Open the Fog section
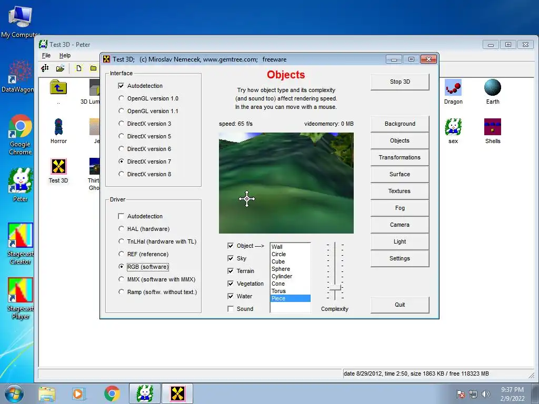The height and width of the screenshot is (404, 539). [400, 208]
